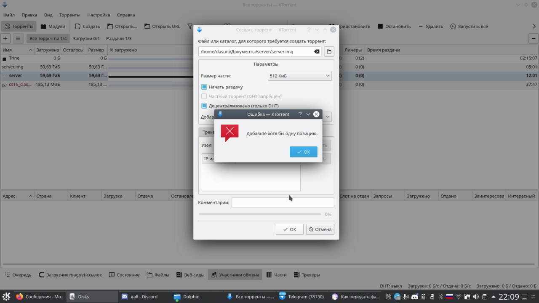
Task: Click the Bluetooth tray icon
Action: pyautogui.click(x=441, y=297)
